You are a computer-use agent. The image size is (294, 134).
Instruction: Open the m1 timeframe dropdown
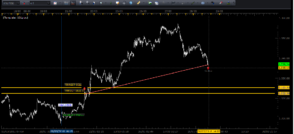click(x=49, y=3)
